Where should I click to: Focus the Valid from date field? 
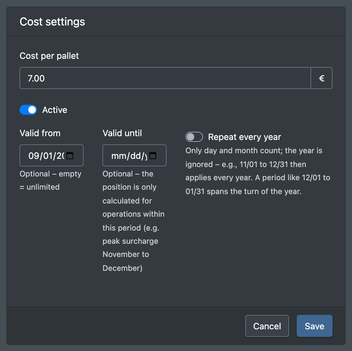click(52, 155)
